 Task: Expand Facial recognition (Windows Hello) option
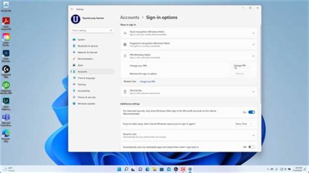pyautogui.click(x=189, y=33)
